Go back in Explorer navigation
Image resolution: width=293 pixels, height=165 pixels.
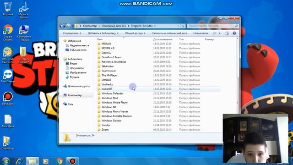click(62, 26)
